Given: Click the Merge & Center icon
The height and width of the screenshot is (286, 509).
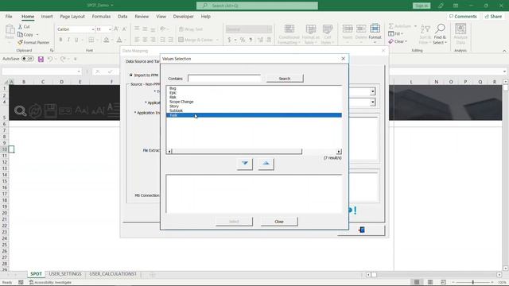Looking at the screenshot, I should click(x=181, y=40).
